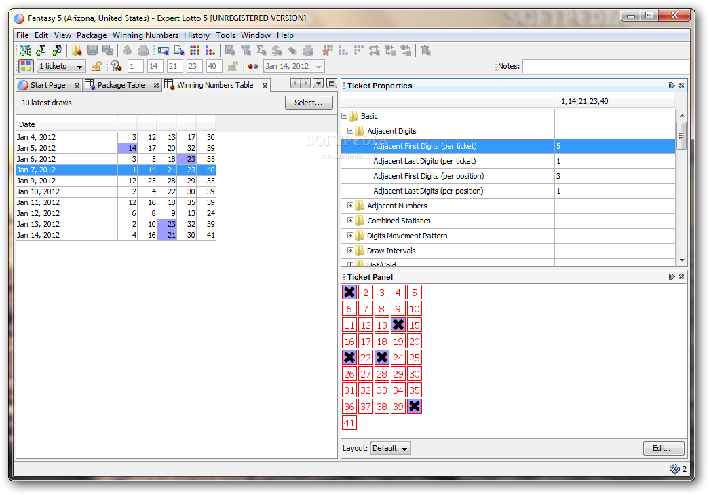Click the sigma-with-funnel toolbar icon
Viewport: 709px width, 495px height.
point(56,50)
